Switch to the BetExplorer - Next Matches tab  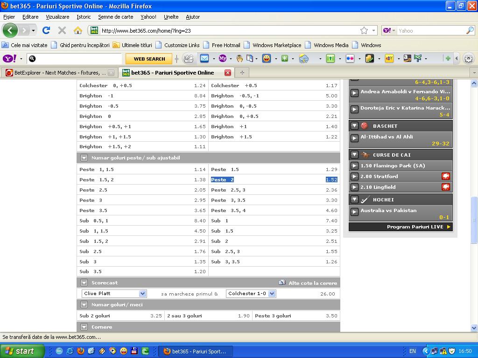coord(60,73)
